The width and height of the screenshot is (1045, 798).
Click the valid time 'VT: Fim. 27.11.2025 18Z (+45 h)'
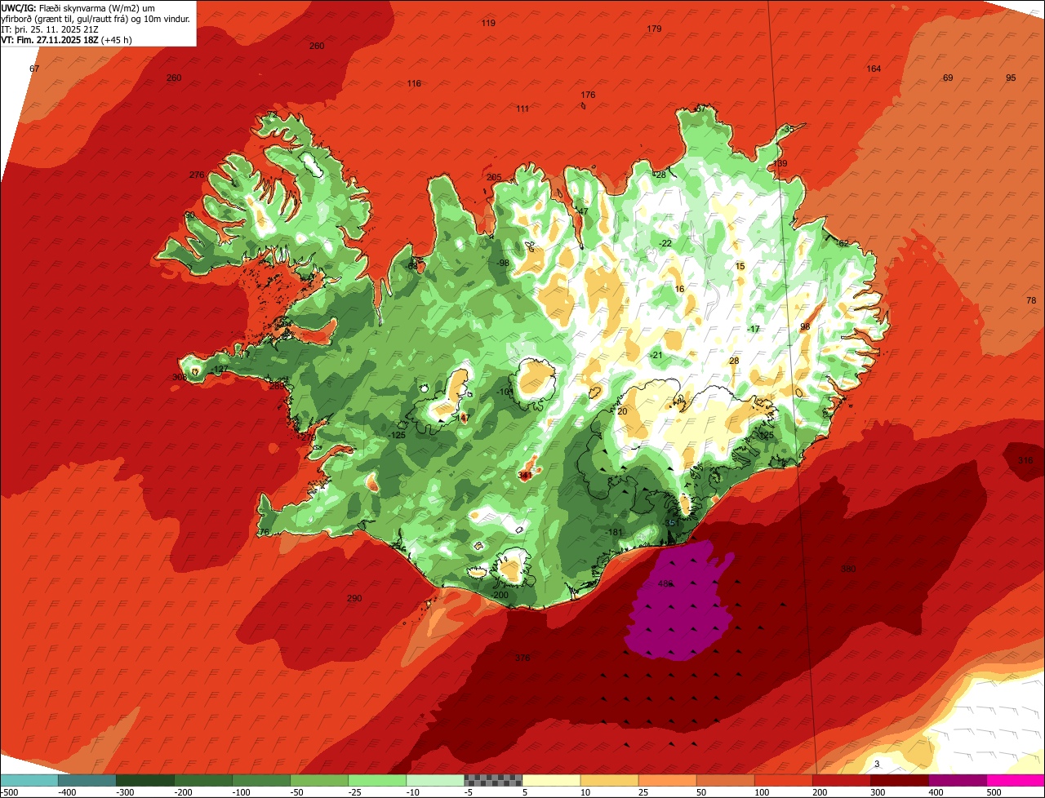(x=67, y=39)
